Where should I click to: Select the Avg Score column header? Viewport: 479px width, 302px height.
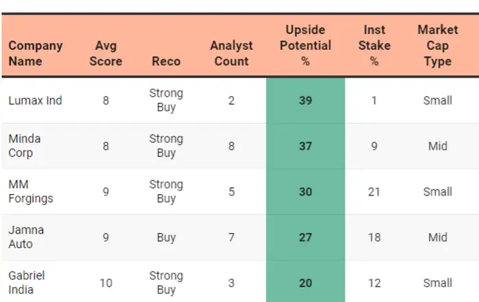point(106,53)
